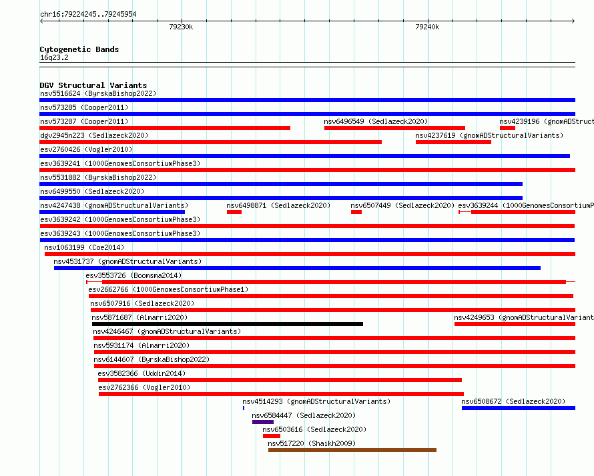The width and height of the screenshot is (594, 476).
Task: Click the esv3582366 (Uddin2014) label
Action: (141, 373)
